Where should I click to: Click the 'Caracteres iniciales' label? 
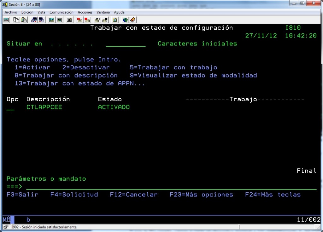click(197, 43)
